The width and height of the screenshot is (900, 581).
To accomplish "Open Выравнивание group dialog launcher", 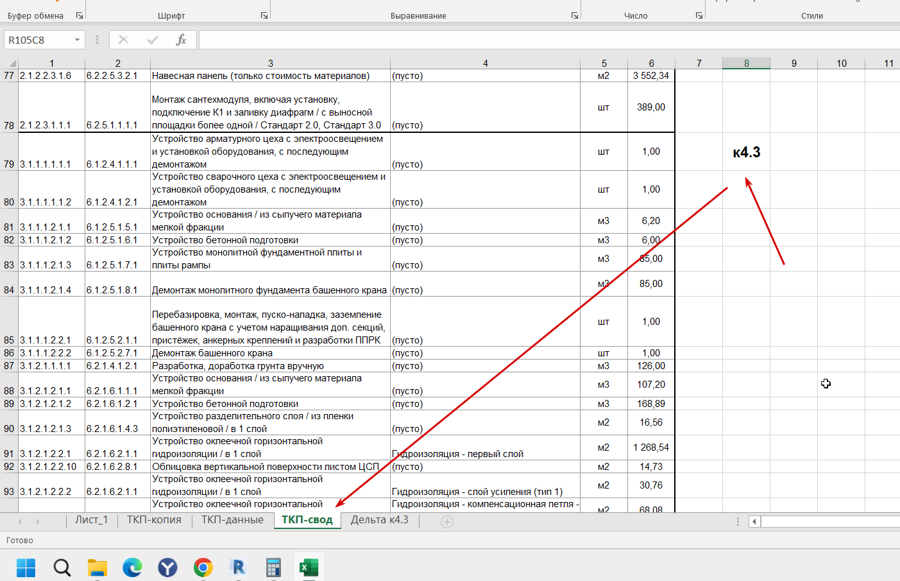I will click(x=575, y=15).
